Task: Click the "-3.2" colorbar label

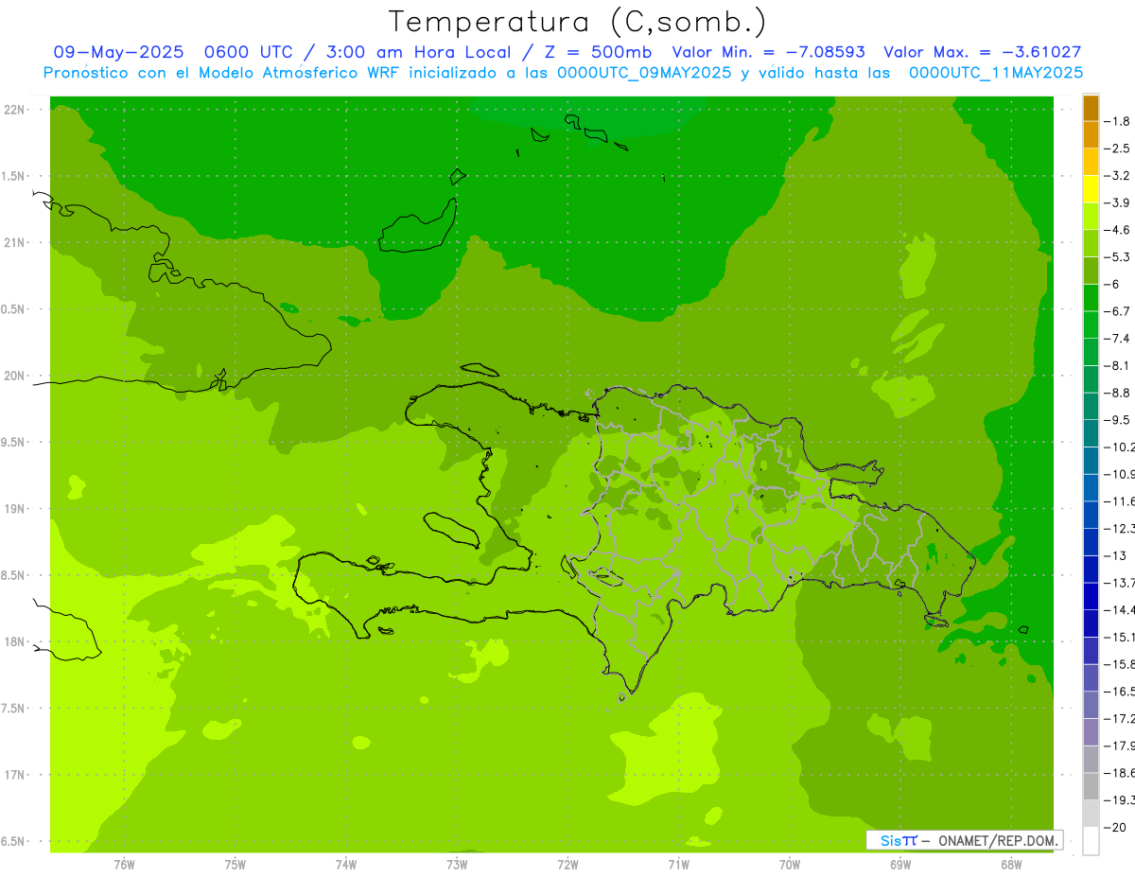Action: [1118, 176]
